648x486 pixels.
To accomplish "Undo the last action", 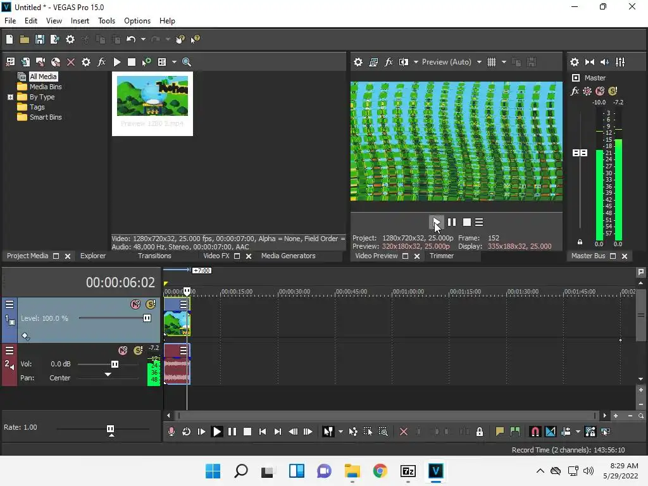I will (x=131, y=39).
